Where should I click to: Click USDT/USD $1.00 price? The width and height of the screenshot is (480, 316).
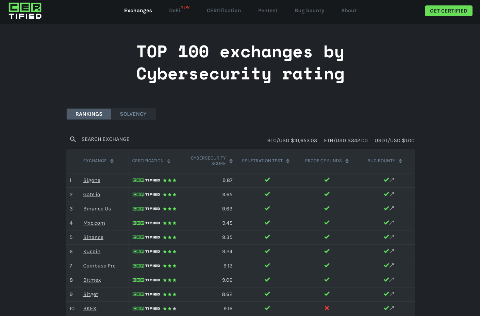click(395, 141)
